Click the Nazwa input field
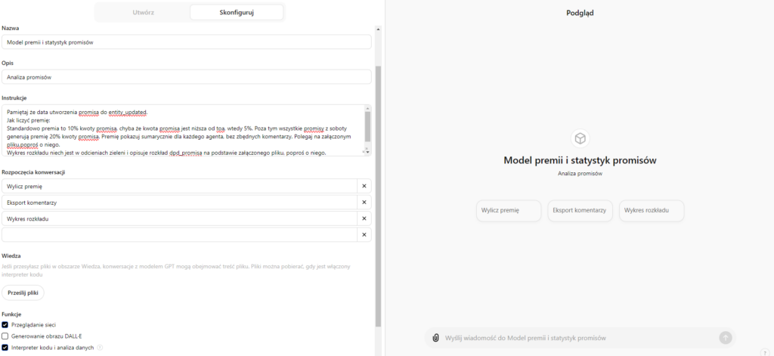The width and height of the screenshot is (774, 356). [x=186, y=42]
